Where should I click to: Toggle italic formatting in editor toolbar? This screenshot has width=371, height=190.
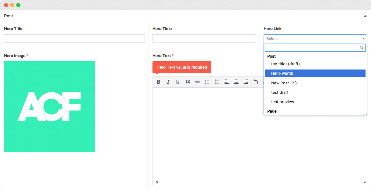168,82
